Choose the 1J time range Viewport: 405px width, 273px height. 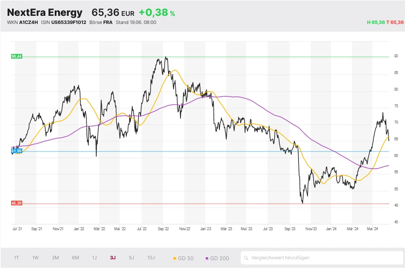(x=95, y=258)
